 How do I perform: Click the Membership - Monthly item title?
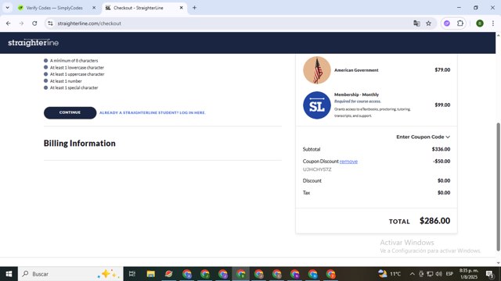tap(357, 94)
